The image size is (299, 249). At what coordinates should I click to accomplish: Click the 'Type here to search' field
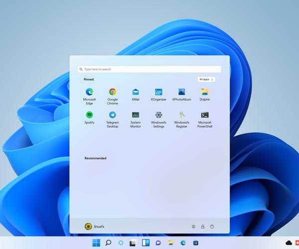[149, 69]
